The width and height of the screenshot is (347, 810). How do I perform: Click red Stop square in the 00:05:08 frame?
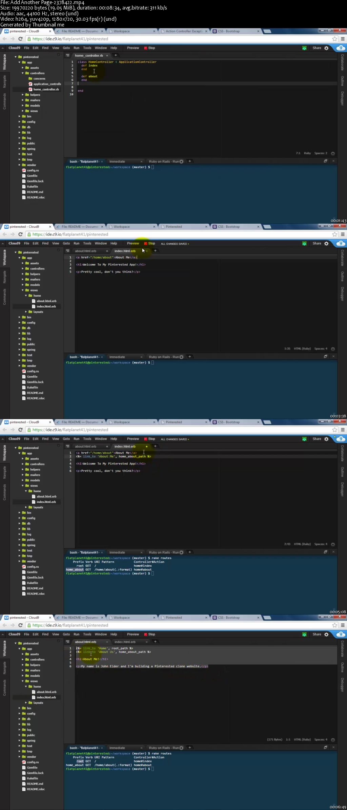146,439
